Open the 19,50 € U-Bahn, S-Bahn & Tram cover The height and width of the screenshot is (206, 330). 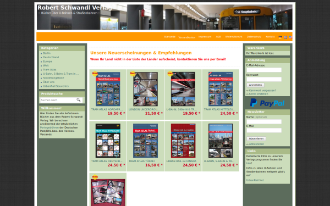(183, 89)
